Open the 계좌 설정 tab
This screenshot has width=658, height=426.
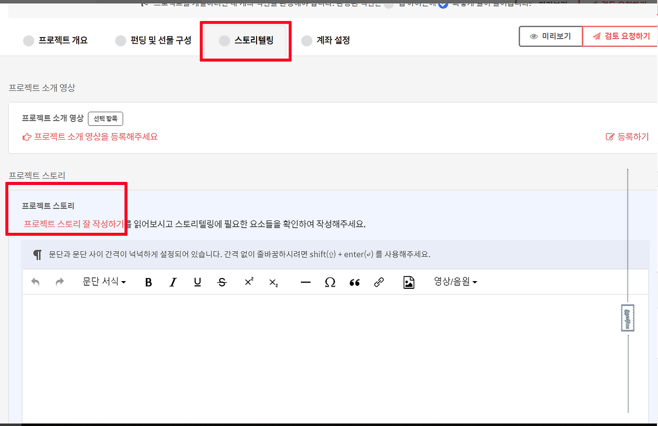point(326,40)
